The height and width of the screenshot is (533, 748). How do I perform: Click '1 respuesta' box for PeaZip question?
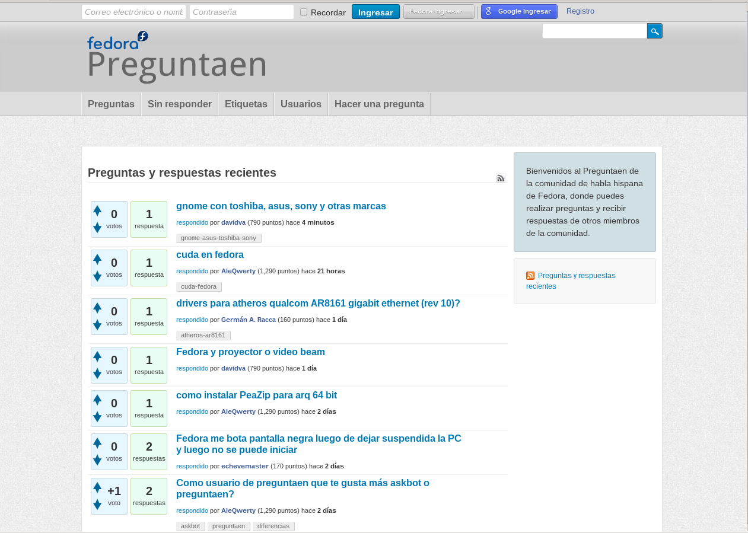[149, 408]
